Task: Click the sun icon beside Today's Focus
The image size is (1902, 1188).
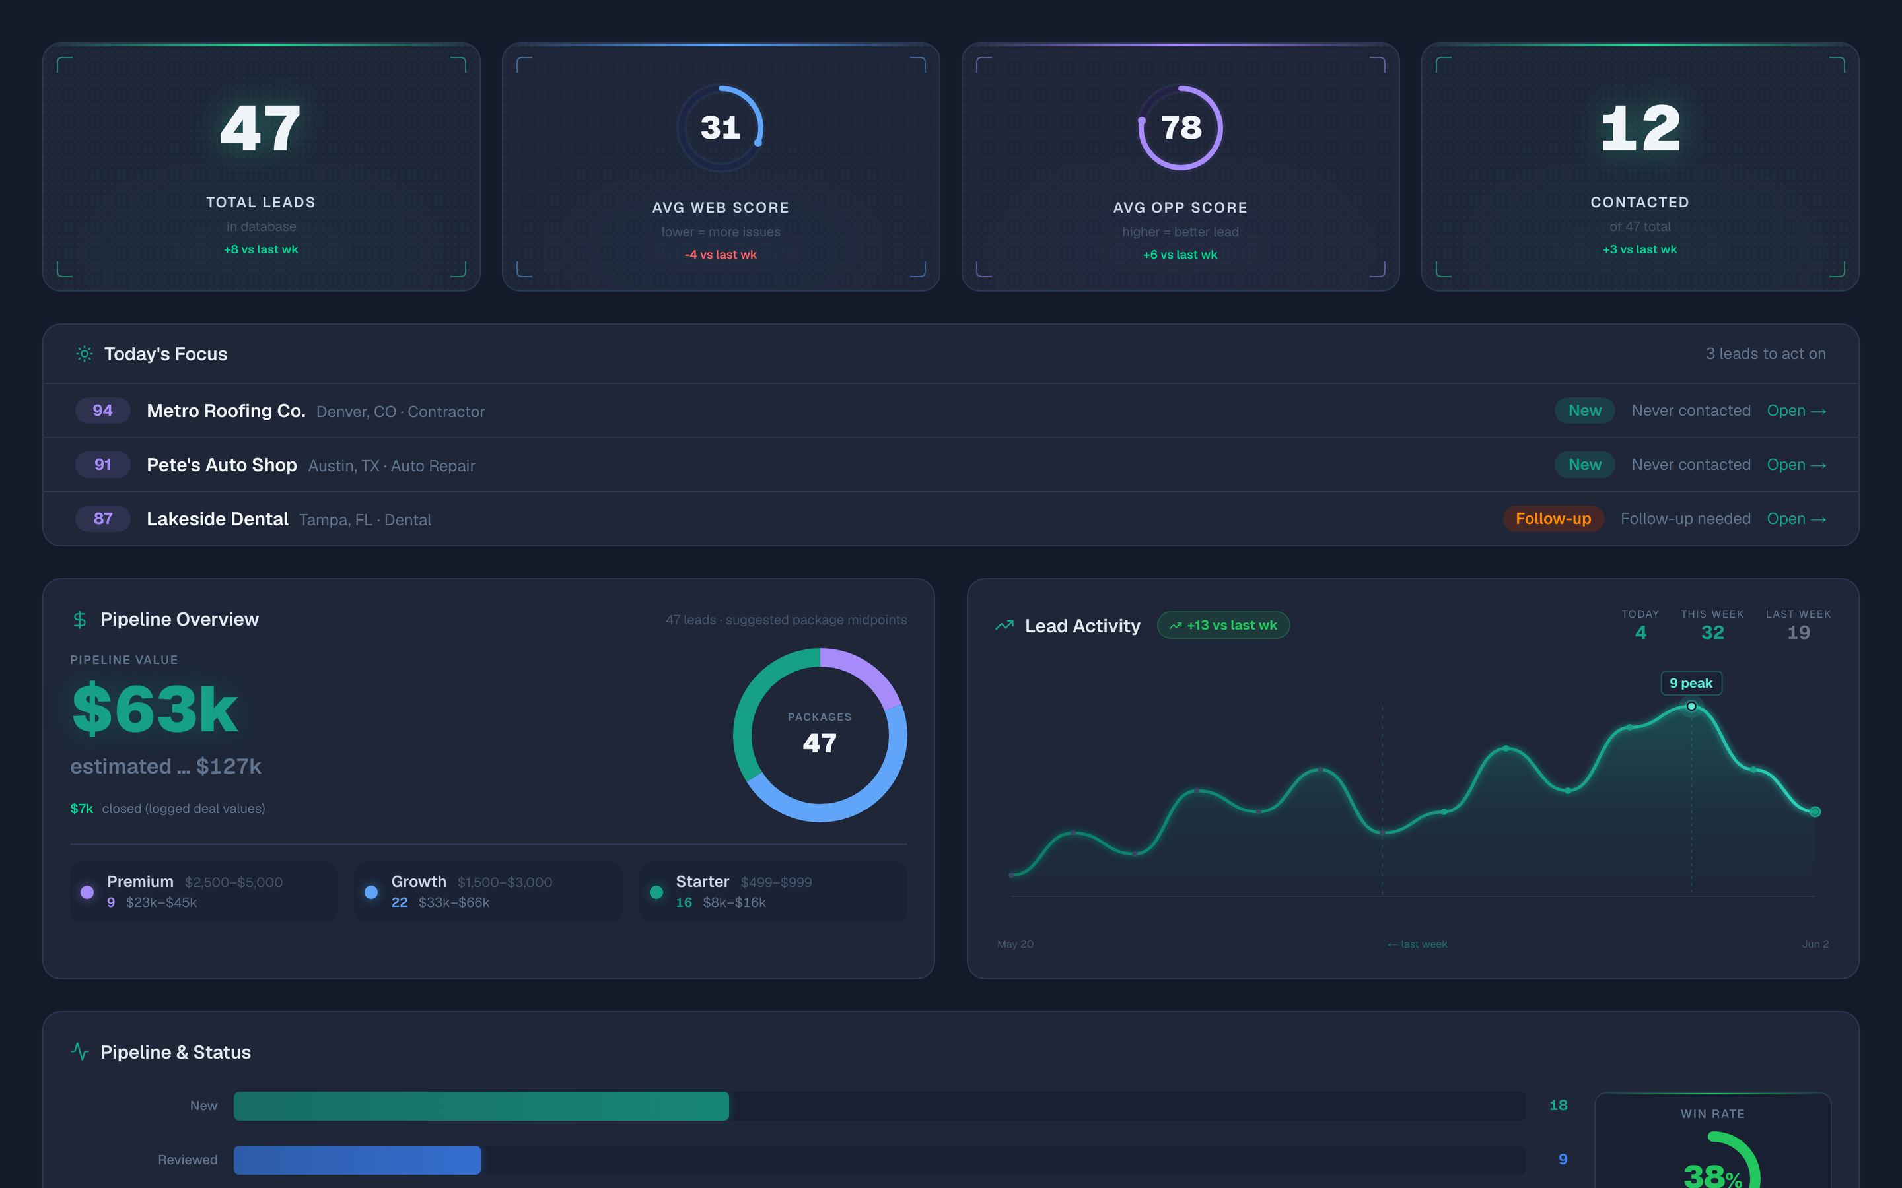Action: click(85, 354)
